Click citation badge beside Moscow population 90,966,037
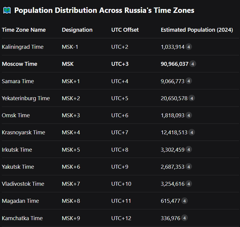The width and height of the screenshot is (240, 227). point(193,64)
